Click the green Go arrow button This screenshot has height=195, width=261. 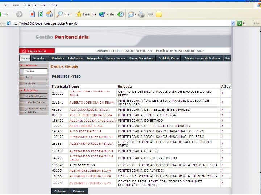tap(239, 23)
